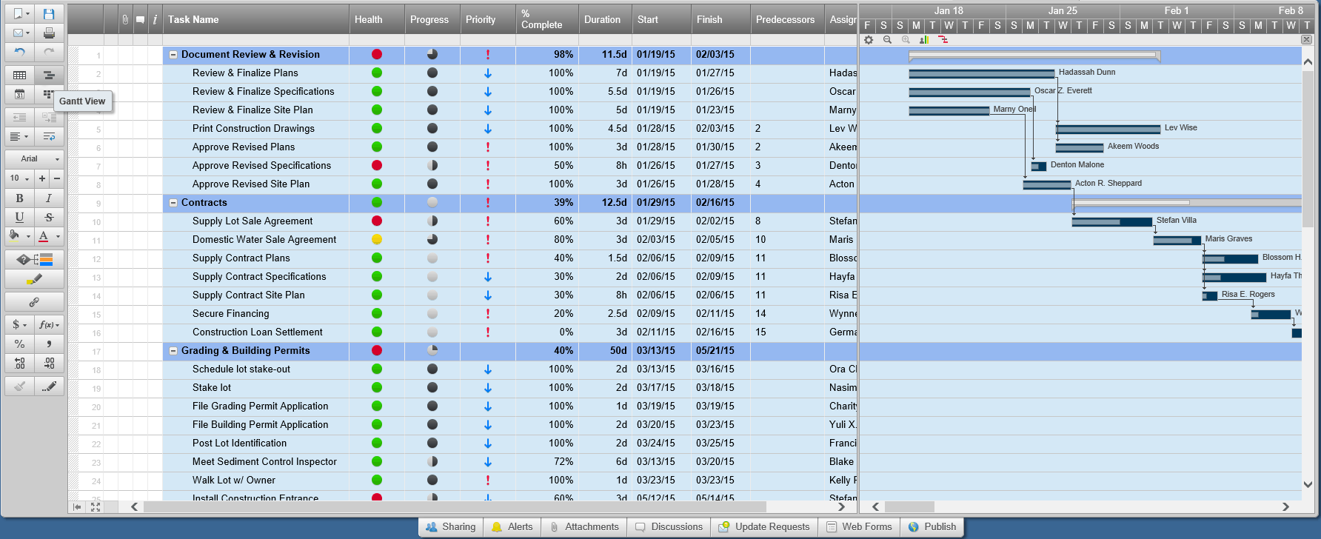This screenshot has height=539, width=1321.
Task: Undo the last action
Action: (19, 53)
